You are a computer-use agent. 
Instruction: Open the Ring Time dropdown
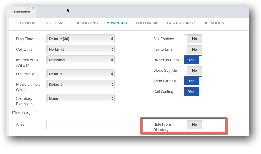pyautogui.click(x=81, y=39)
